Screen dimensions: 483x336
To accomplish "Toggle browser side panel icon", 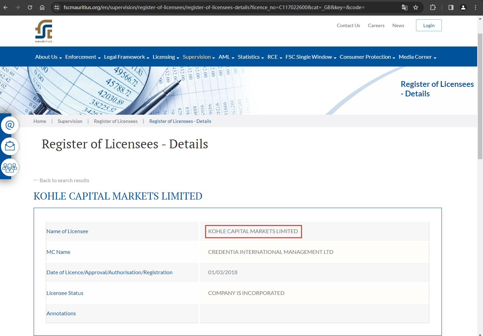I will pos(451,7).
